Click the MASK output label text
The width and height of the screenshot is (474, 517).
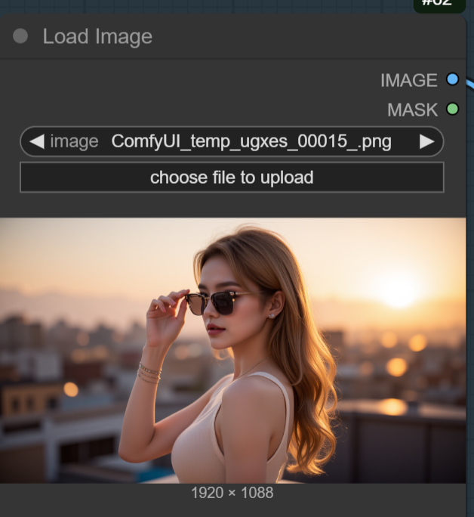pos(412,110)
